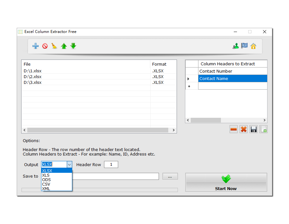289x224 pixels.
Task: Click the File column header
Action: pos(86,64)
